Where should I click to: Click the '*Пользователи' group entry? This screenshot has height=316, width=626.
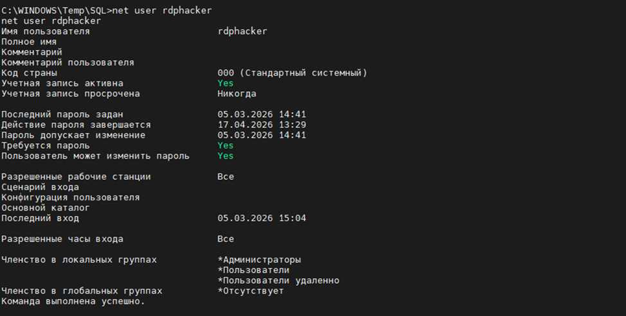pos(253,270)
